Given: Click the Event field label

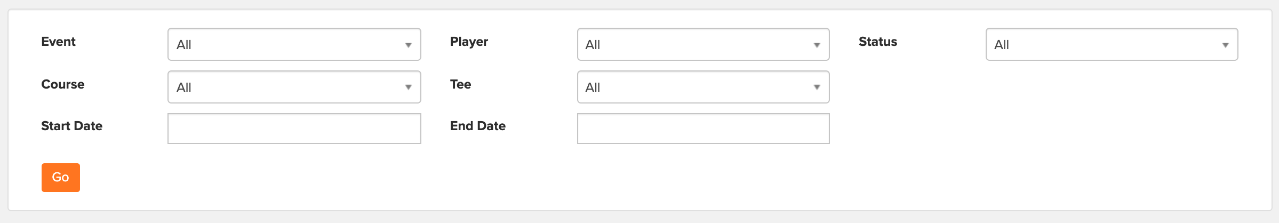Looking at the screenshot, I should point(58,42).
